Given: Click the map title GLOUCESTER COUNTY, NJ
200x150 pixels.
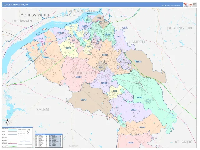Looking at the screenshot, I should tap(15, 5).
